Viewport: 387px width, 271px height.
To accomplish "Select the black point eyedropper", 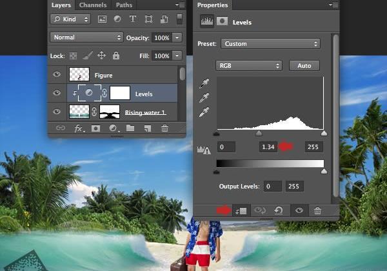I will (x=204, y=83).
